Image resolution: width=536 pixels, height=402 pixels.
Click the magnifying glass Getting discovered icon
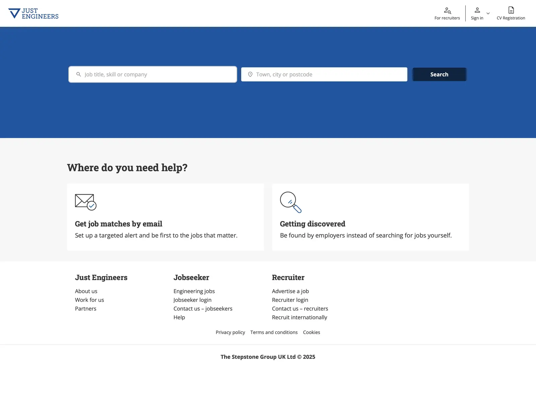tap(291, 202)
